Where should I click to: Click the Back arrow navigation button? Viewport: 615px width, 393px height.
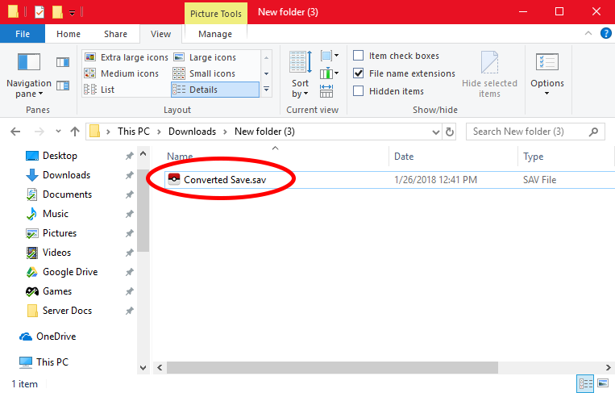click(x=16, y=131)
